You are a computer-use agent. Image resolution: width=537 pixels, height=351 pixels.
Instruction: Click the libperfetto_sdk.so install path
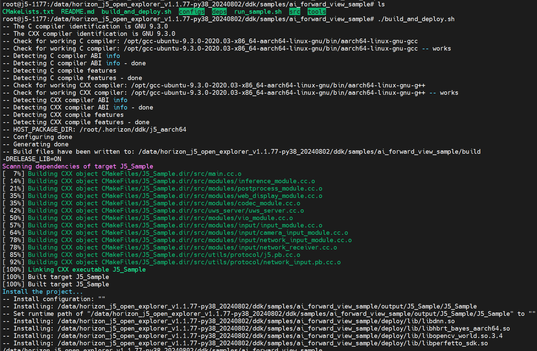pos(273,343)
